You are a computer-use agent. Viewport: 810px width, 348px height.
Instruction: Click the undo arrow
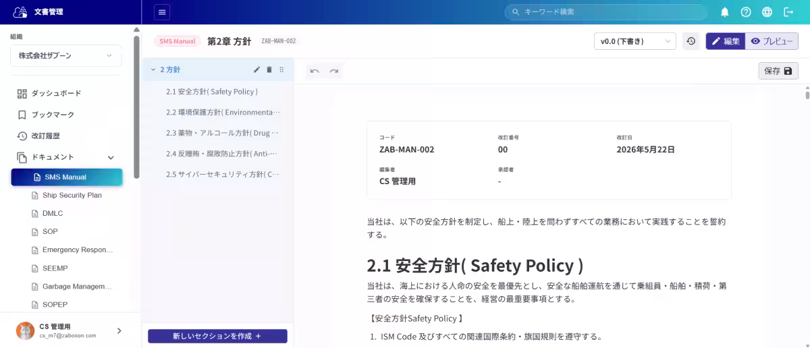tap(315, 71)
